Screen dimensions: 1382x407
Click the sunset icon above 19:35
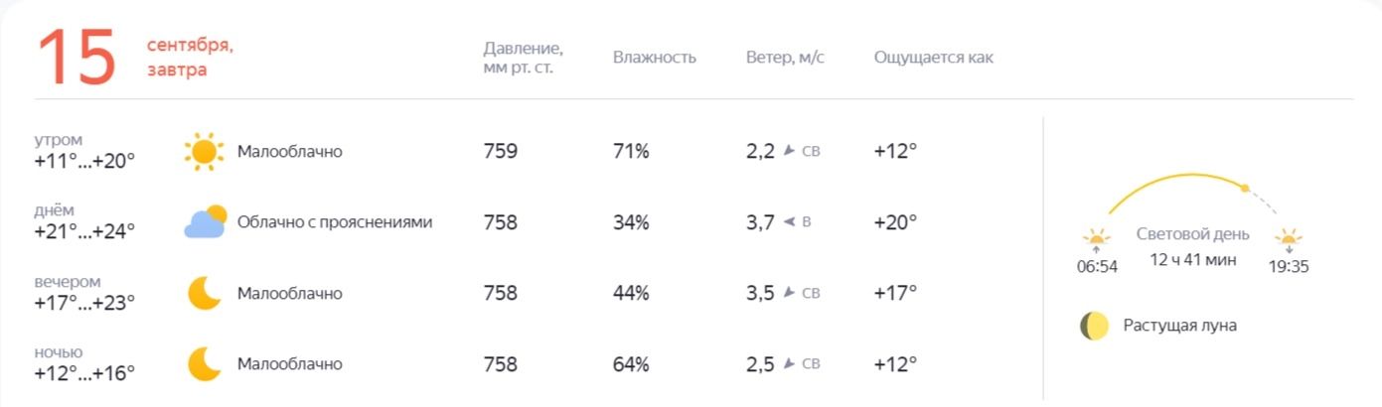click(1289, 238)
